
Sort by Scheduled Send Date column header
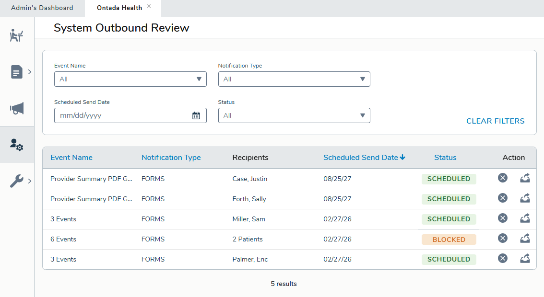(x=364, y=157)
